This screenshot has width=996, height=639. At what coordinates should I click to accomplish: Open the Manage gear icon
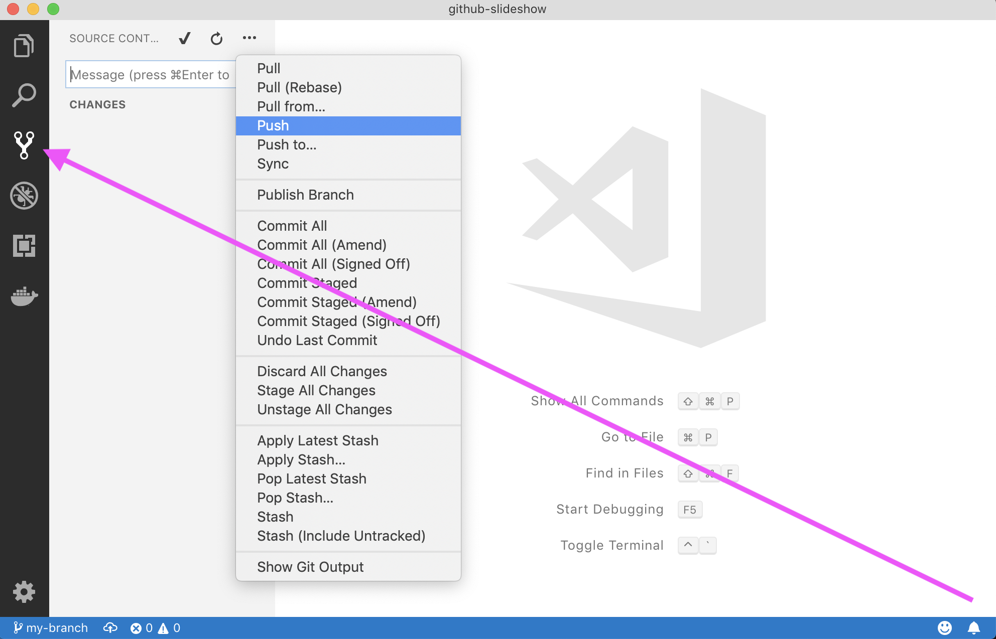(x=24, y=592)
